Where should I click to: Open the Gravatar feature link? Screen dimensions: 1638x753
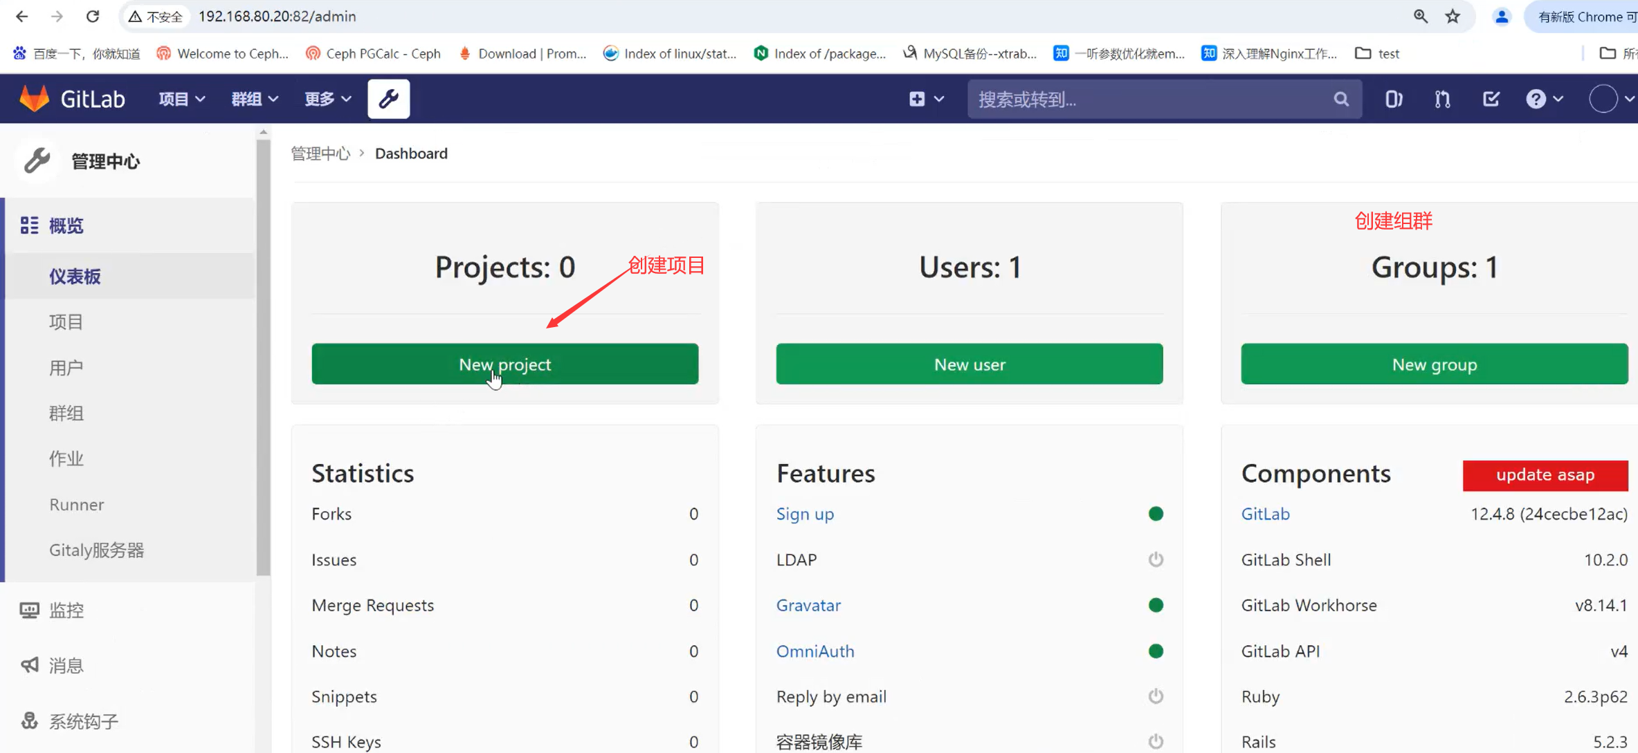tap(808, 605)
